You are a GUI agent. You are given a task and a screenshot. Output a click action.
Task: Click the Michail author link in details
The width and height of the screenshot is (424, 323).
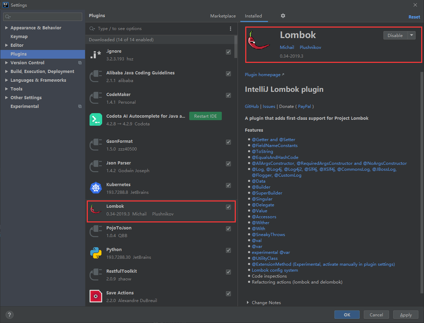pos(287,47)
